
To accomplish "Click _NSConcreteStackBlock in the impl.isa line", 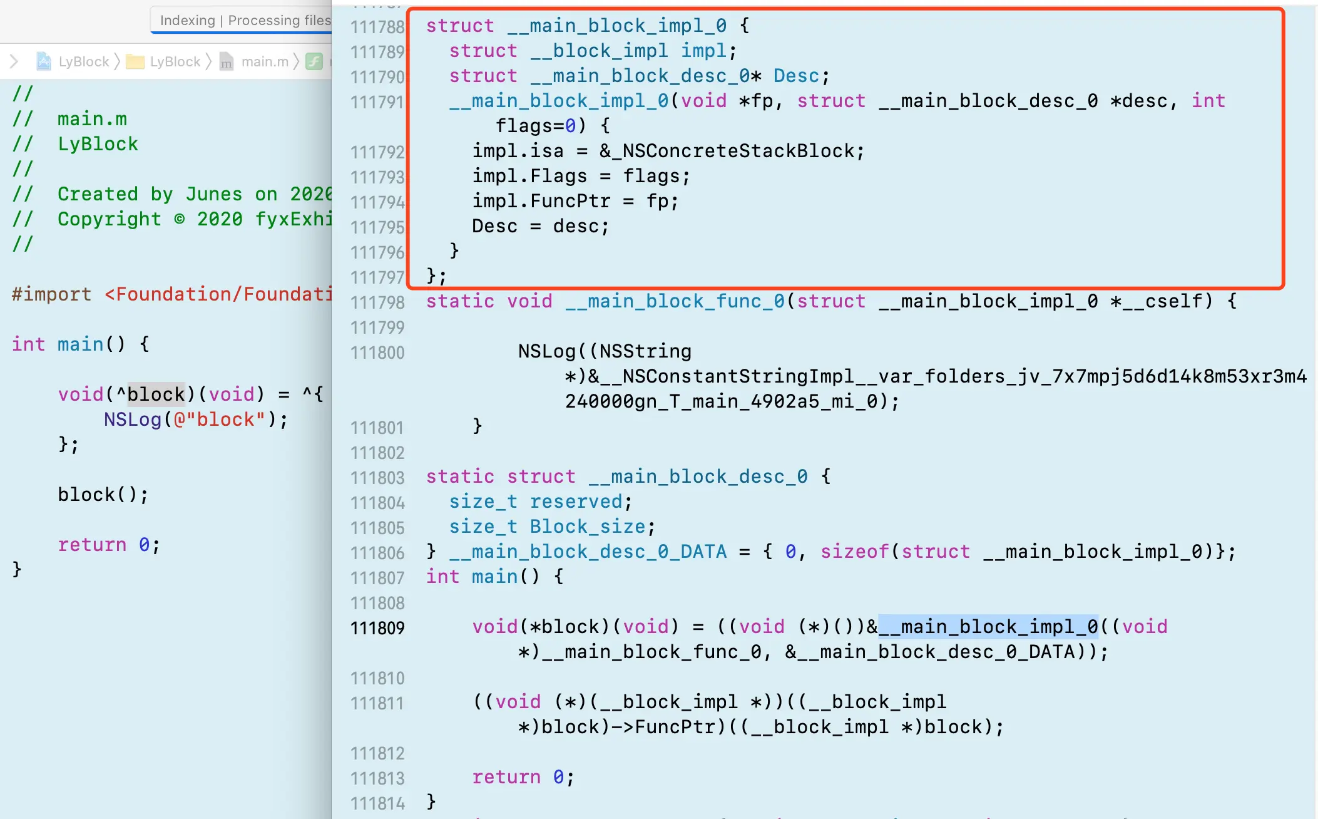I will (x=732, y=151).
